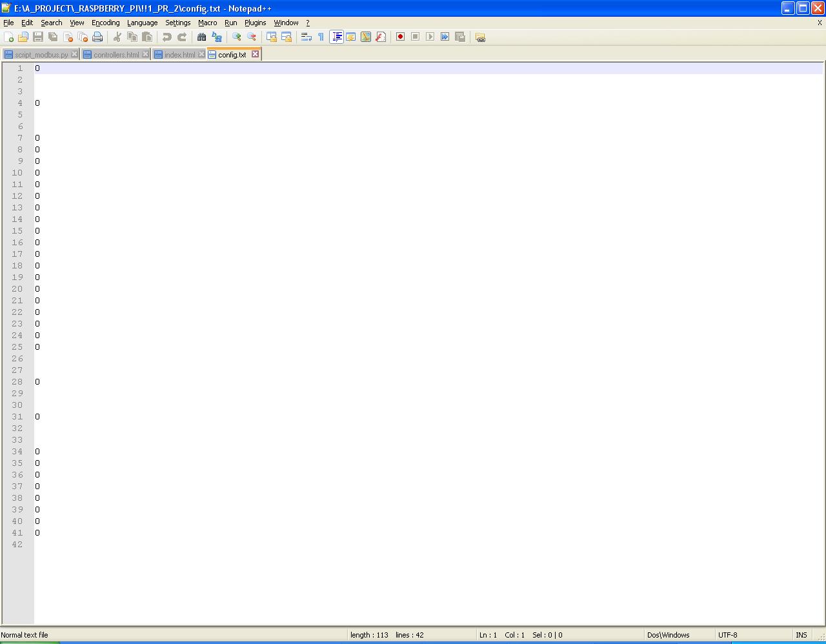This screenshot has width=826, height=644.
Task: Close the controllers.html tab
Action: click(x=145, y=54)
